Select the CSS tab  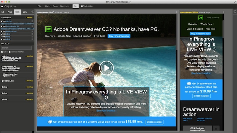coord(17,12)
